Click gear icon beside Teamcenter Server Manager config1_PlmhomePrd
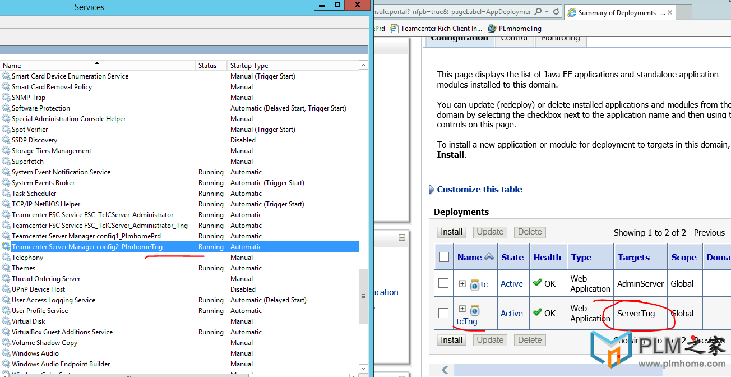The image size is (731, 377). point(6,236)
